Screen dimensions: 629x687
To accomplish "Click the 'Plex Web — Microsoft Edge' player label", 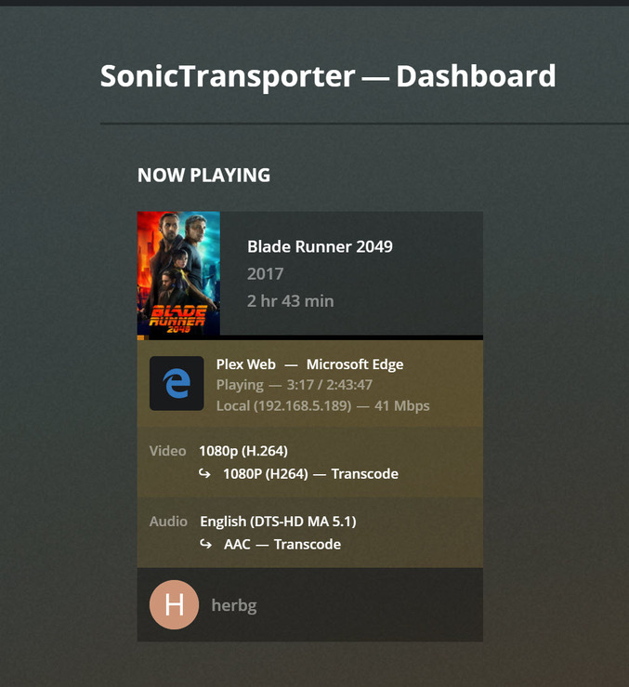I will click(x=309, y=364).
